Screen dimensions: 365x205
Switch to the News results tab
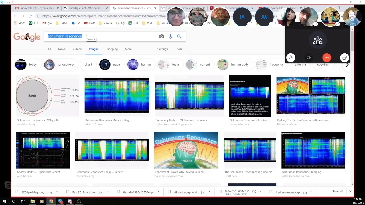pyautogui.click(x=62, y=49)
